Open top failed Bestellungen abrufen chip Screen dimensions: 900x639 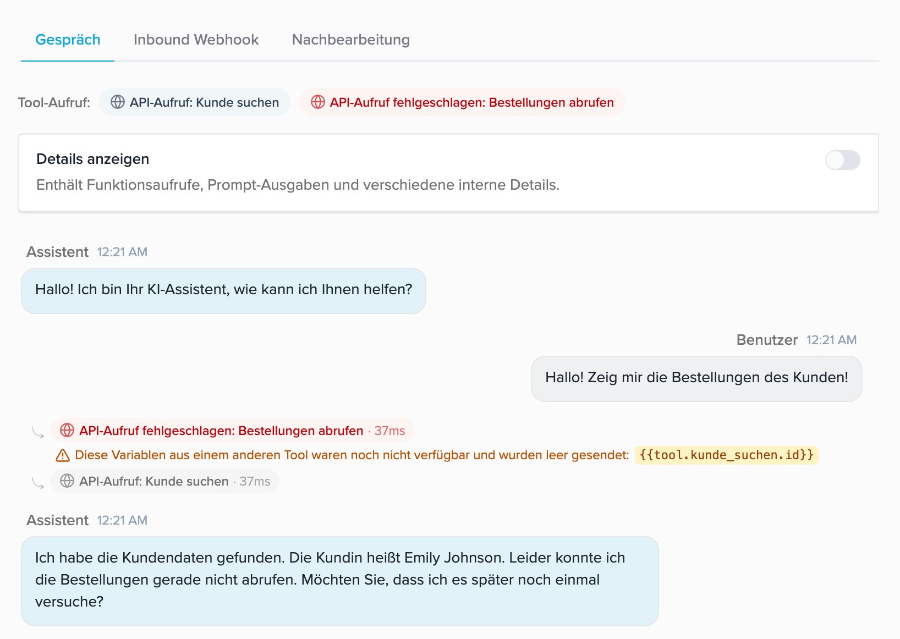pos(462,102)
